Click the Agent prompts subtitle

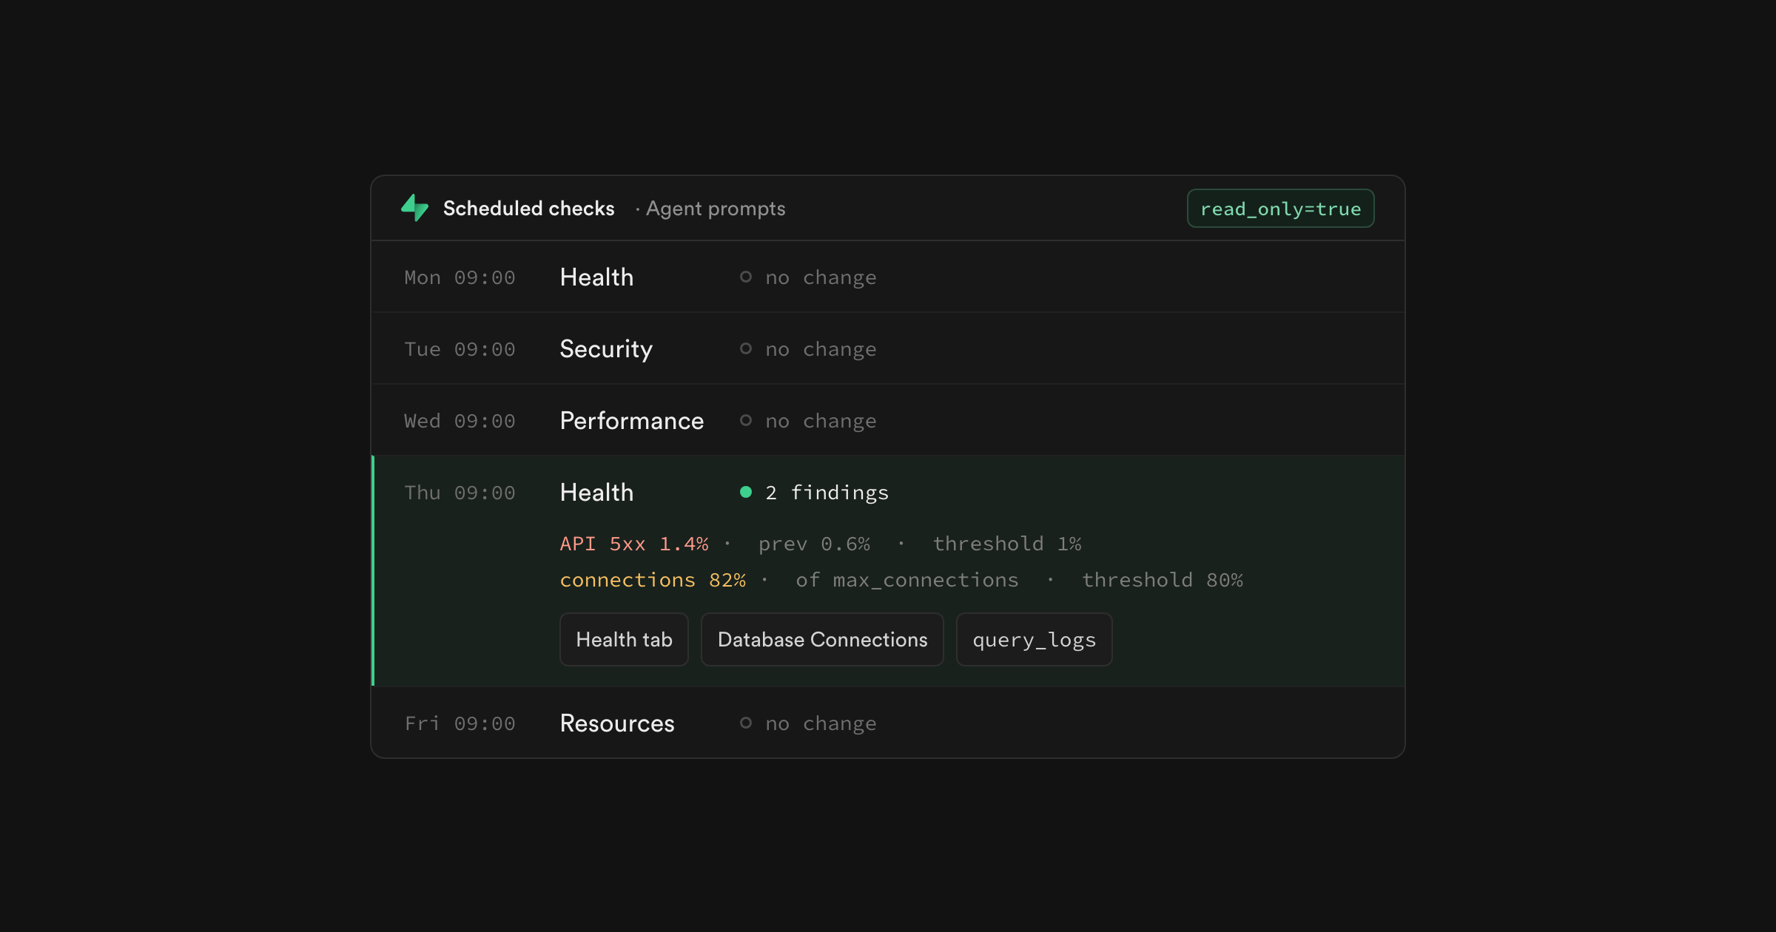pos(715,209)
